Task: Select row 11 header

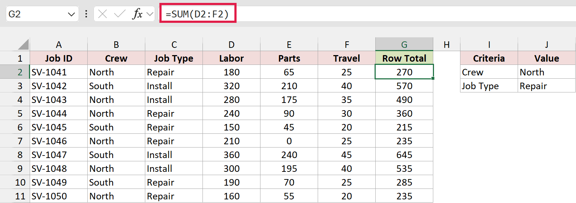Action: 15,196
